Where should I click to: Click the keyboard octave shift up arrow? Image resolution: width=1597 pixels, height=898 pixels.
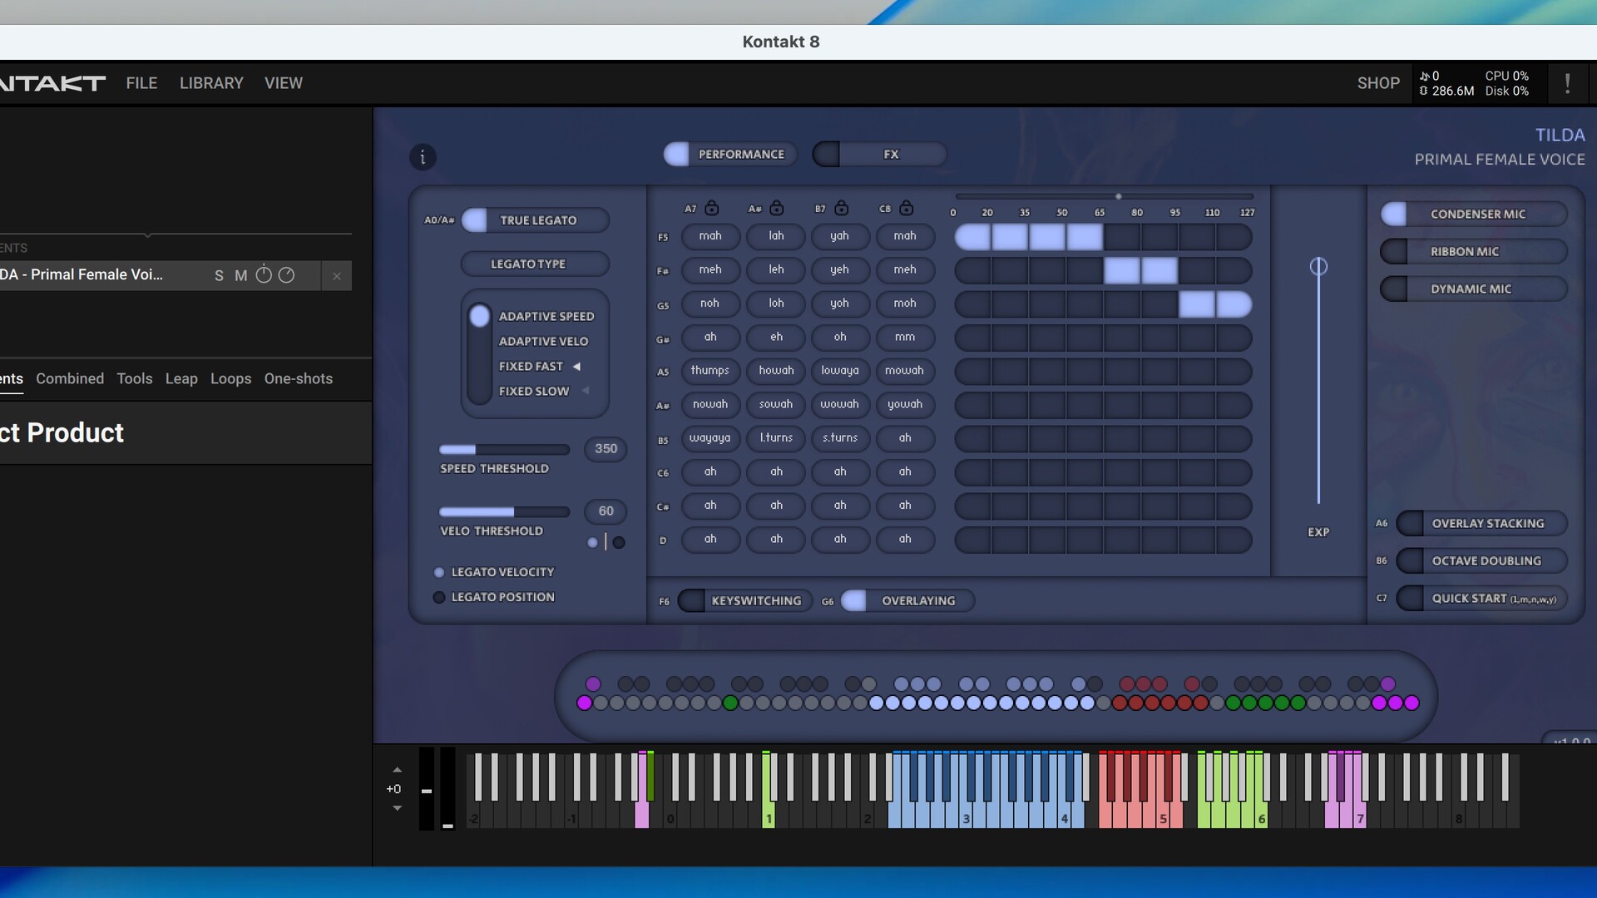pyautogui.click(x=397, y=770)
